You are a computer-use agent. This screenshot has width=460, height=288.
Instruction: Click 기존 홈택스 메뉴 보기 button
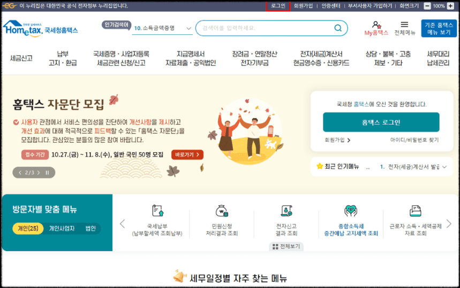tap(439, 28)
